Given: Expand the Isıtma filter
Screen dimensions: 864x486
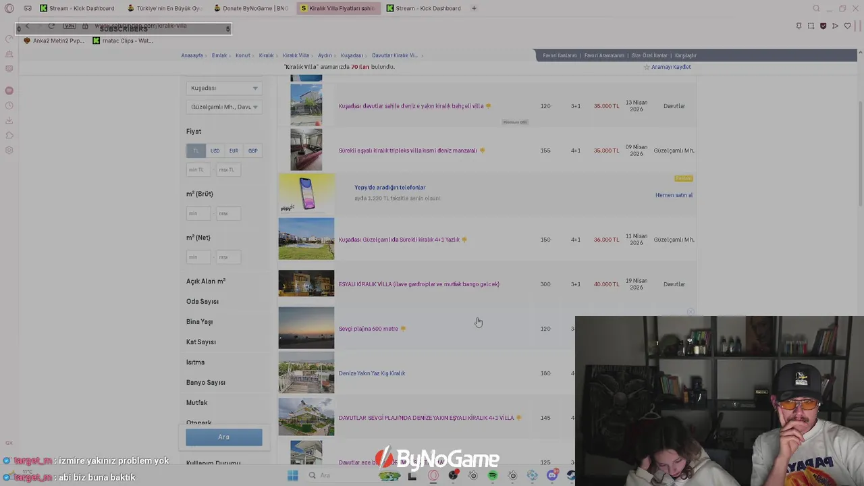Looking at the screenshot, I should pyautogui.click(x=195, y=362).
